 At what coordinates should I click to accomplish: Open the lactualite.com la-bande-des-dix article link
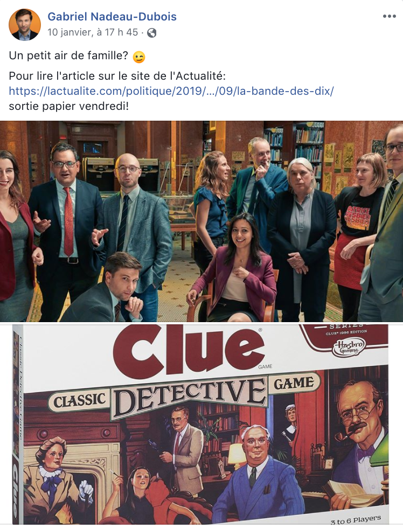tap(171, 91)
